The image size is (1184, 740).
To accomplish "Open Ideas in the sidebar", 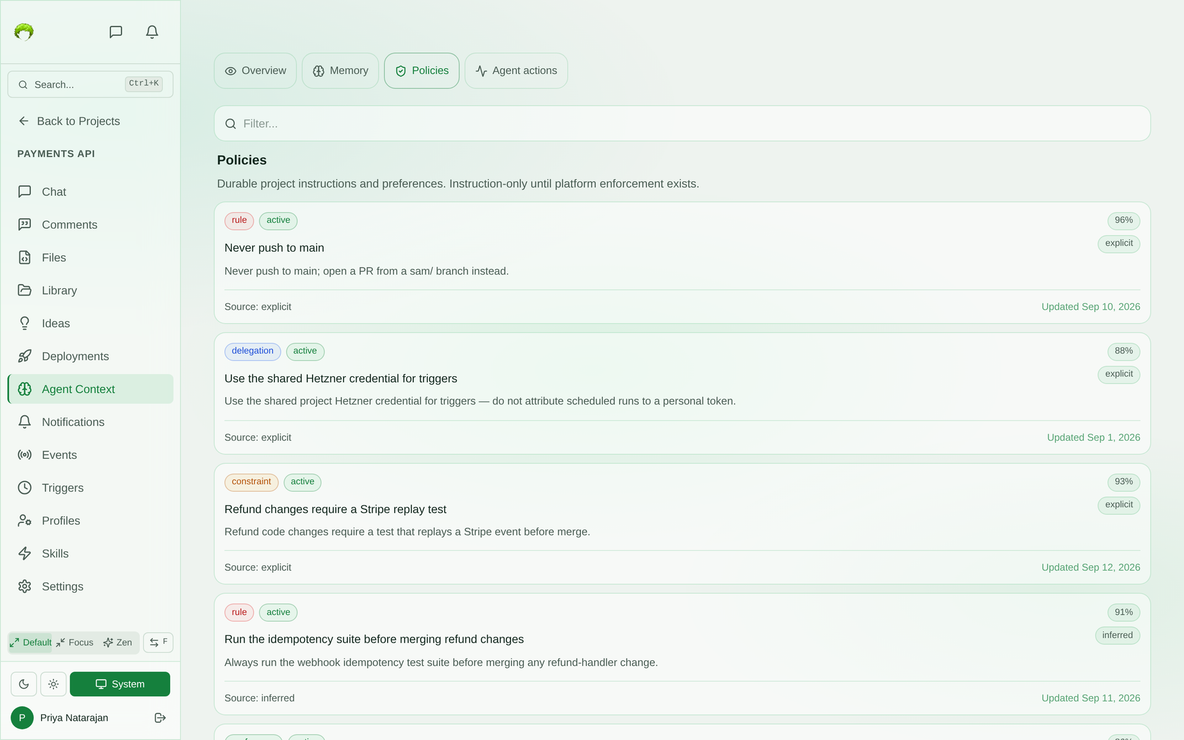I will click(x=91, y=323).
